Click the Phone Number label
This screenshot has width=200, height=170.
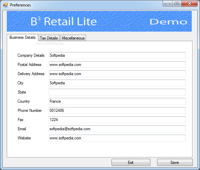[x=30, y=111]
